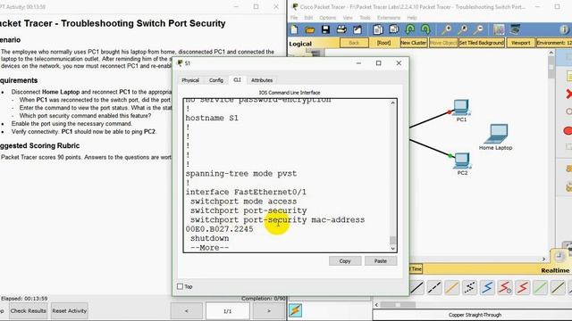Select the dark green custom cable icon

click(x=558, y=288)
